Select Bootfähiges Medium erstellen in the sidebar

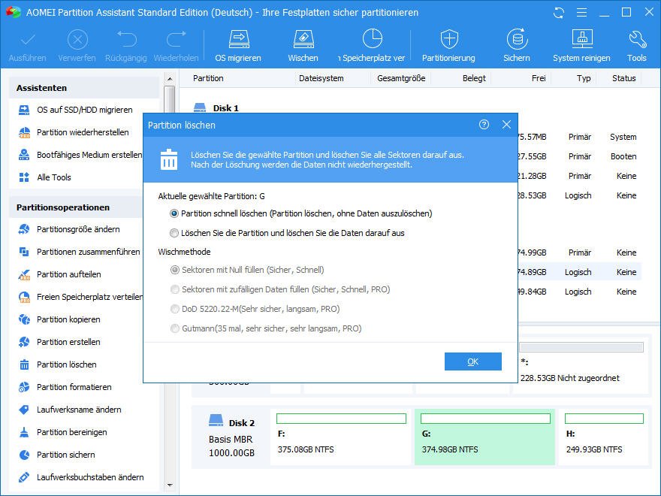[x=80, y=155]
